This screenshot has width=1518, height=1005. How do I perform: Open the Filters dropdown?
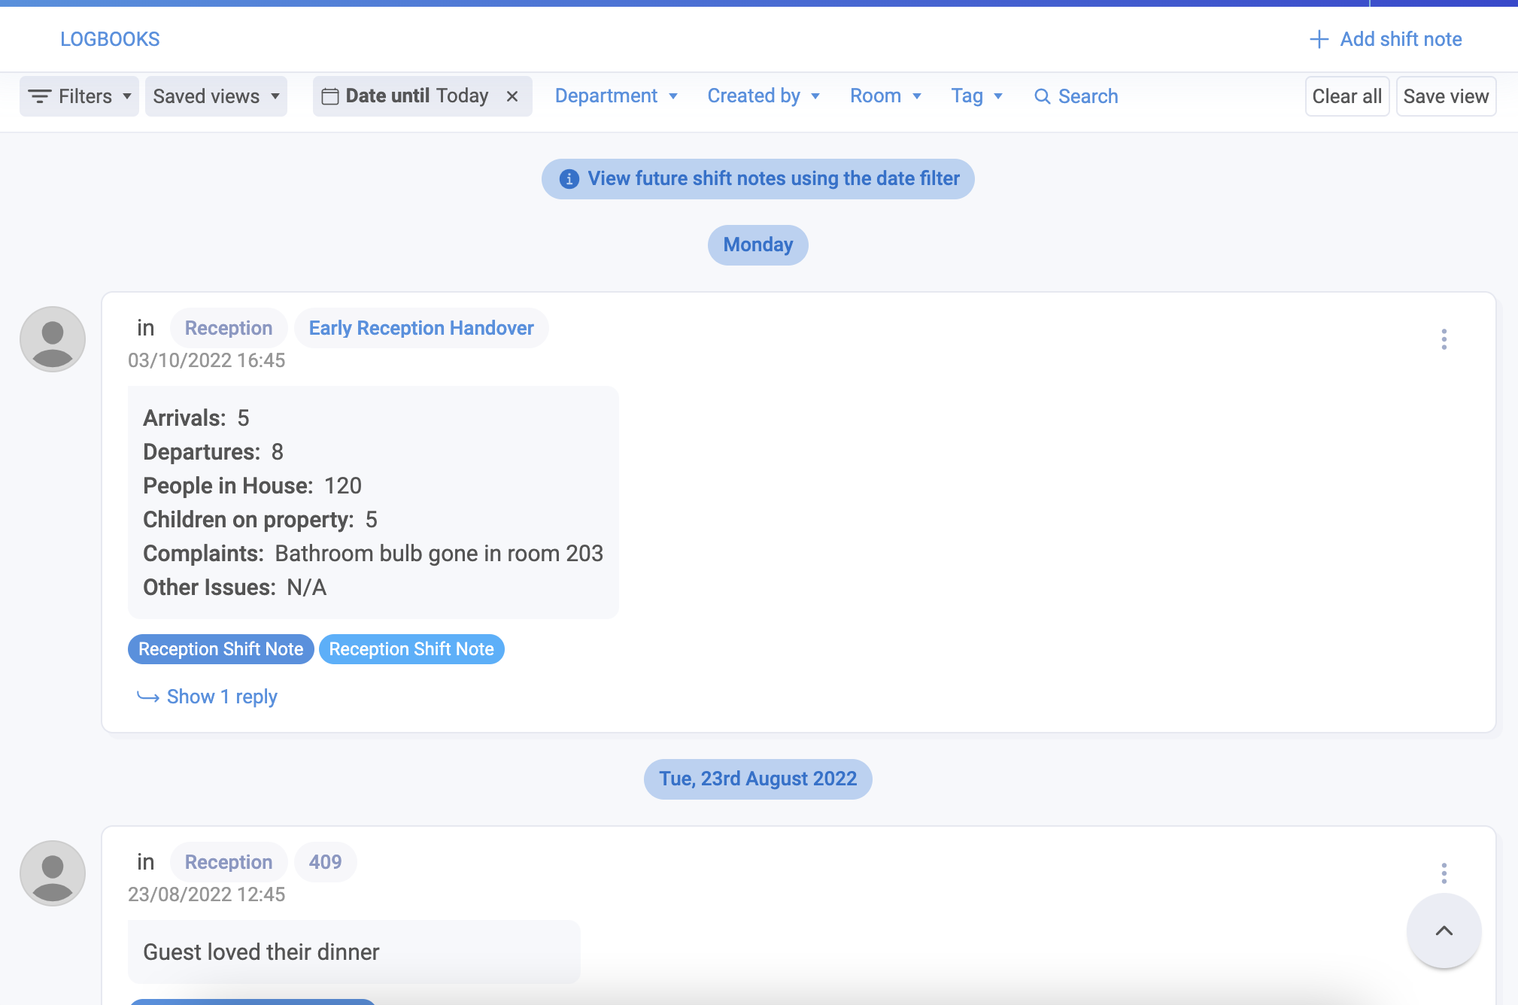pyautogui.click(x=79, y=96)
